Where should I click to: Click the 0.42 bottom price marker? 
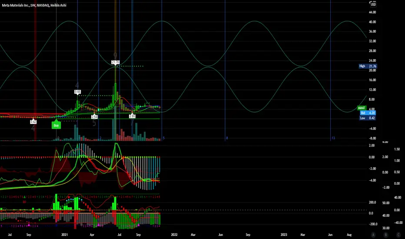(x=33, y=122)
